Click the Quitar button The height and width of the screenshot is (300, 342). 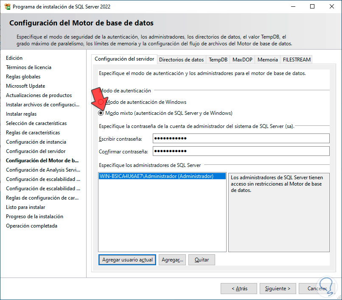click(x=202, y=260)
